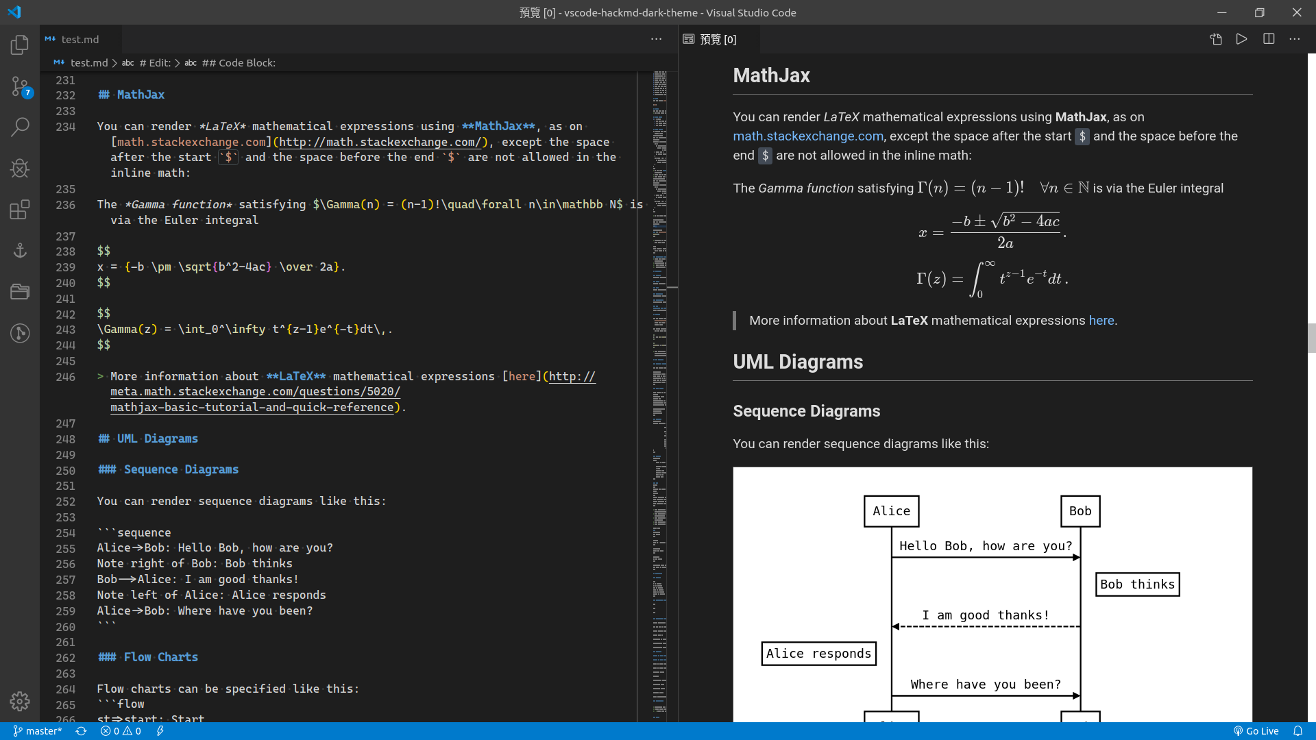Open the anchor icon sidebar view
This screenshot has width=1316, height=740.
tap(20, 250)
